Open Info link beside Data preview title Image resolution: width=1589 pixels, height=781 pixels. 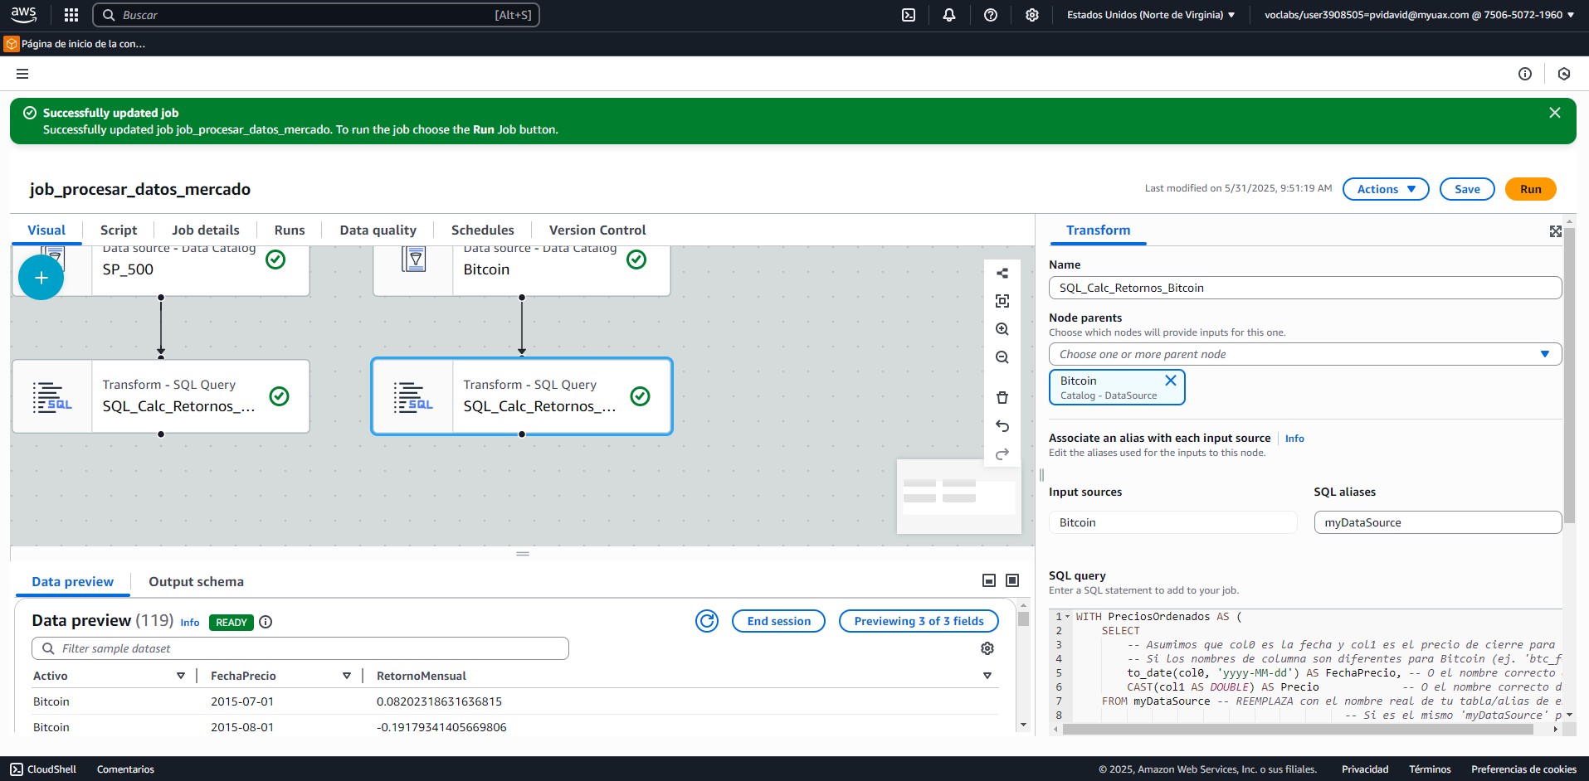190,623
